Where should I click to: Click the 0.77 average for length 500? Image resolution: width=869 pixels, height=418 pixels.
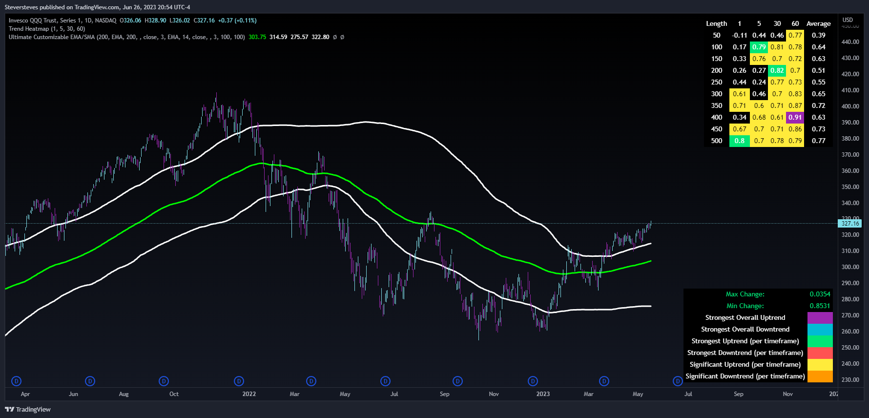pyautogui.click(x=819, y=141)
